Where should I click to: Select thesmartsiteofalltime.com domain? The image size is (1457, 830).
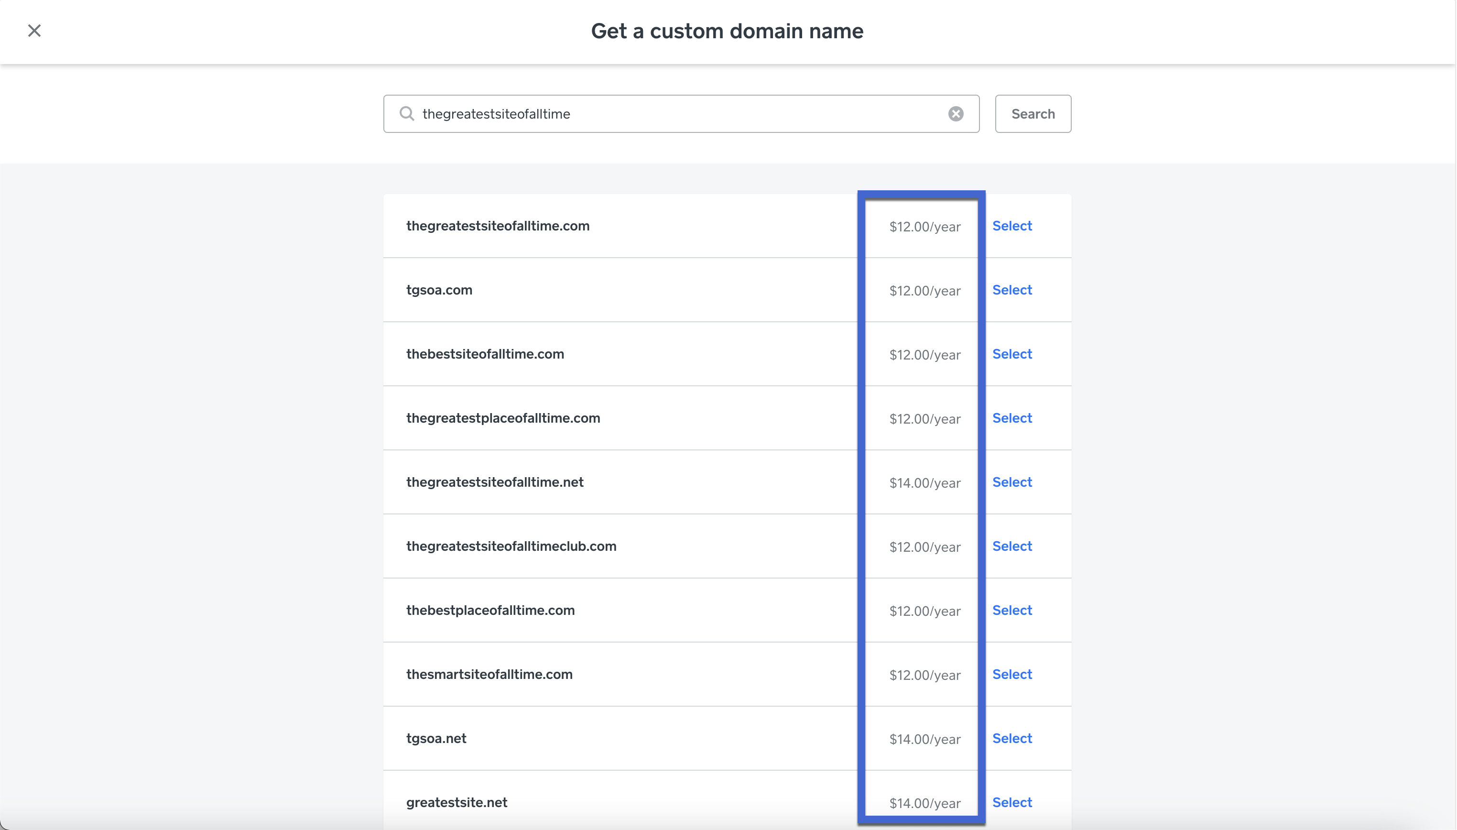pos(1011,674)
